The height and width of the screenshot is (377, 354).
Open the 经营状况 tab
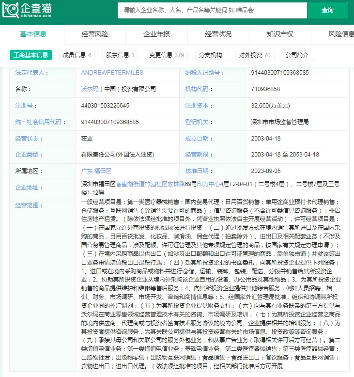(218, 34)
